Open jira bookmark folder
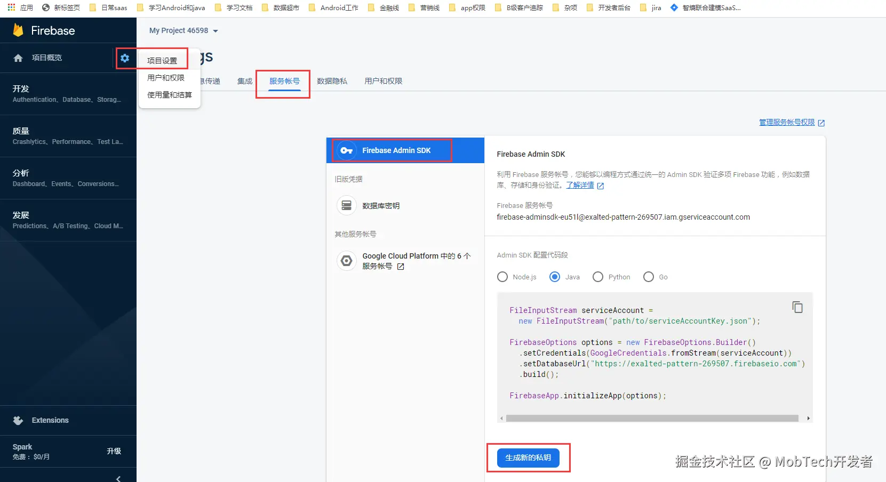 pos(651,7)
